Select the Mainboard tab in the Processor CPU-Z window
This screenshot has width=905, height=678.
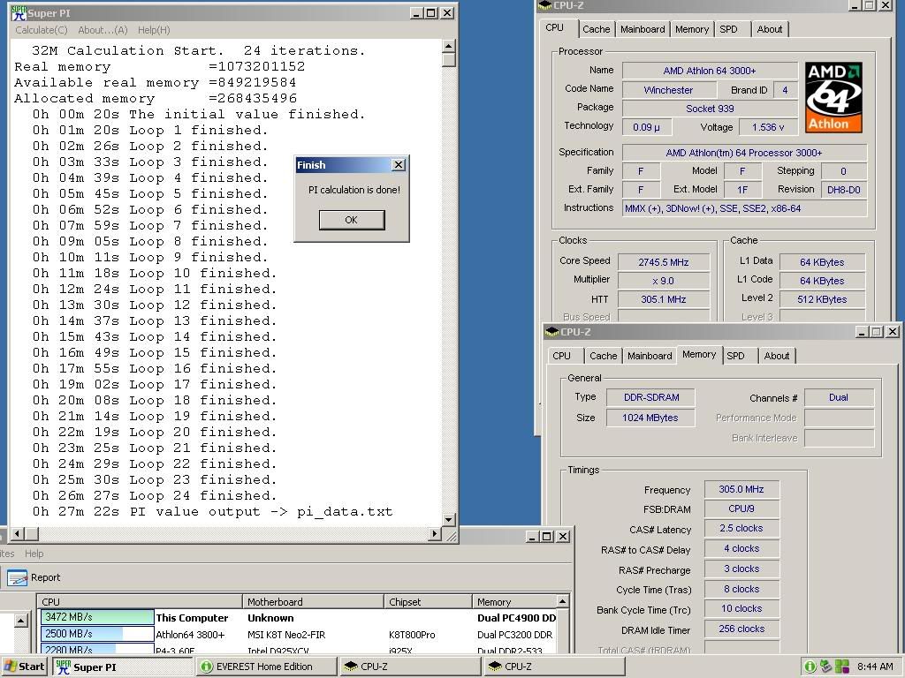click(643, 29)
